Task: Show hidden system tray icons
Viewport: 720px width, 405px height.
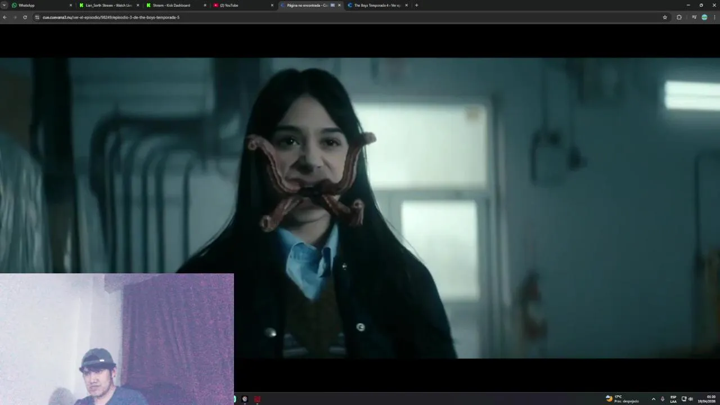Action: (653, 399)
